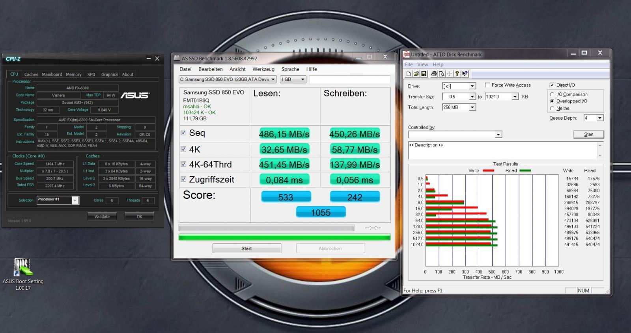This screenshot has height=333, width=631.
Task: Open Datei menu in AS SSD
Action: pos(185,69)
